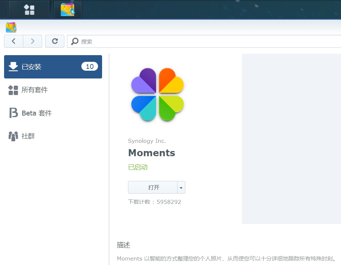
Task: Open the DSM main menu grid icon
Action: [29, 9]
